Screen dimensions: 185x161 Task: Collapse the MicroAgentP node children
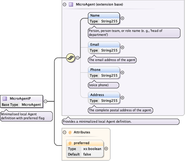[x=45, y=101]
